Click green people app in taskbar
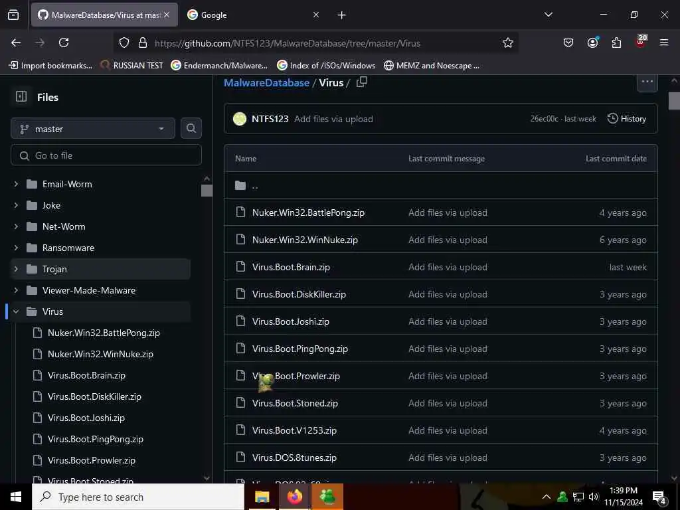Image resolution: width=680 pixels, height=510 pixels. [x=327, y=497]
